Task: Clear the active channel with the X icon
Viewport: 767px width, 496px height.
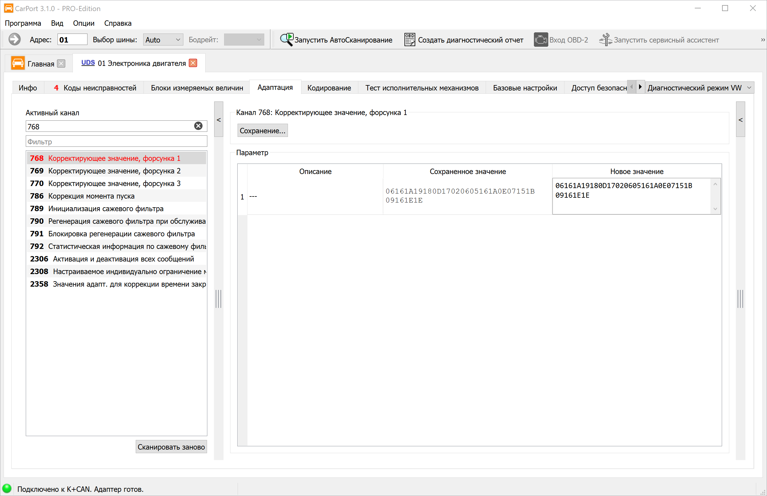Action: pos(198,126)
